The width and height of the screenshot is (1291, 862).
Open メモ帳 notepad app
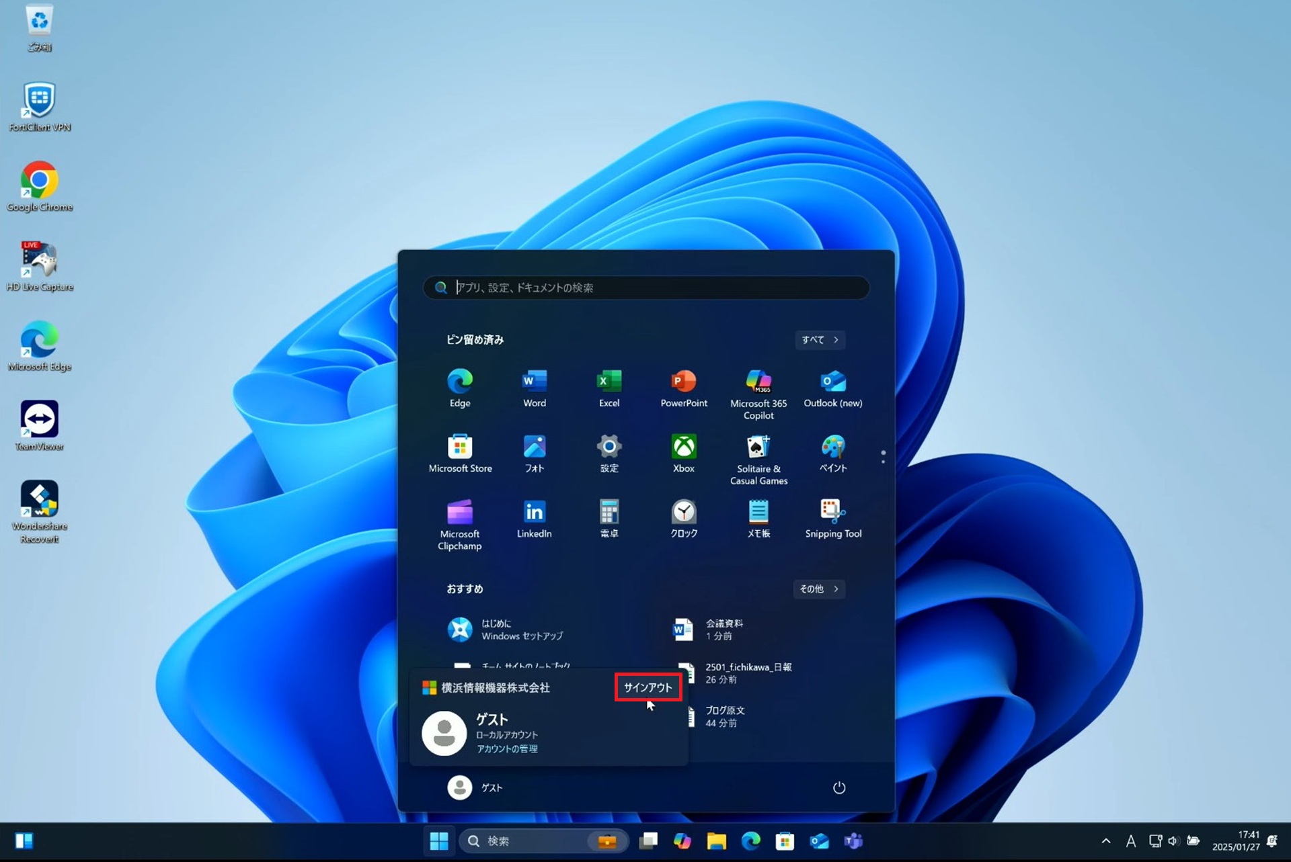tap(758, 519)
